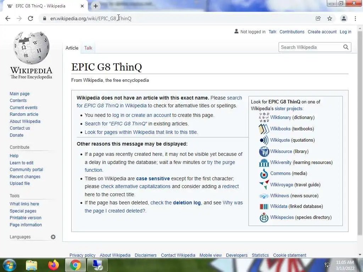Image resolution: width=363 pixels, height=272 pixels.
Task: Click the browser forward arrow
Action: pos(19,18)
